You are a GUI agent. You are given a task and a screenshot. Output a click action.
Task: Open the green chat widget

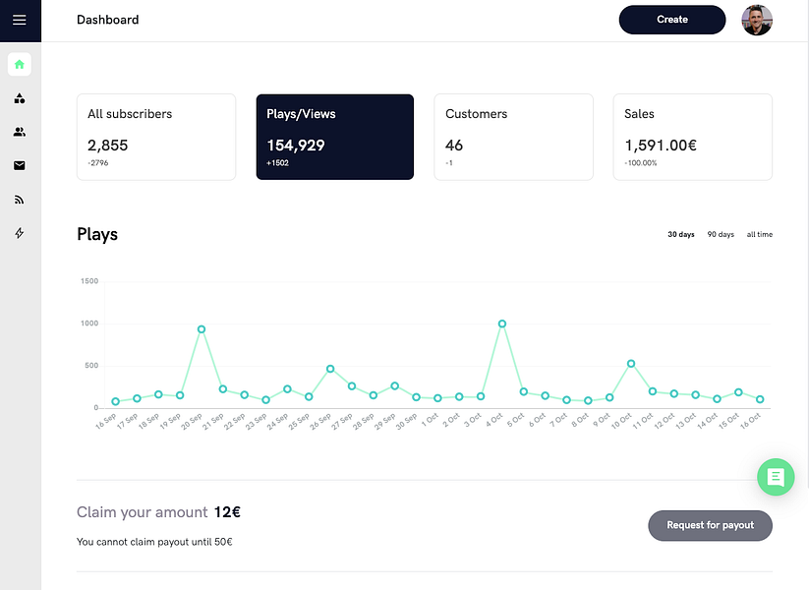click(x=775, y=477)
